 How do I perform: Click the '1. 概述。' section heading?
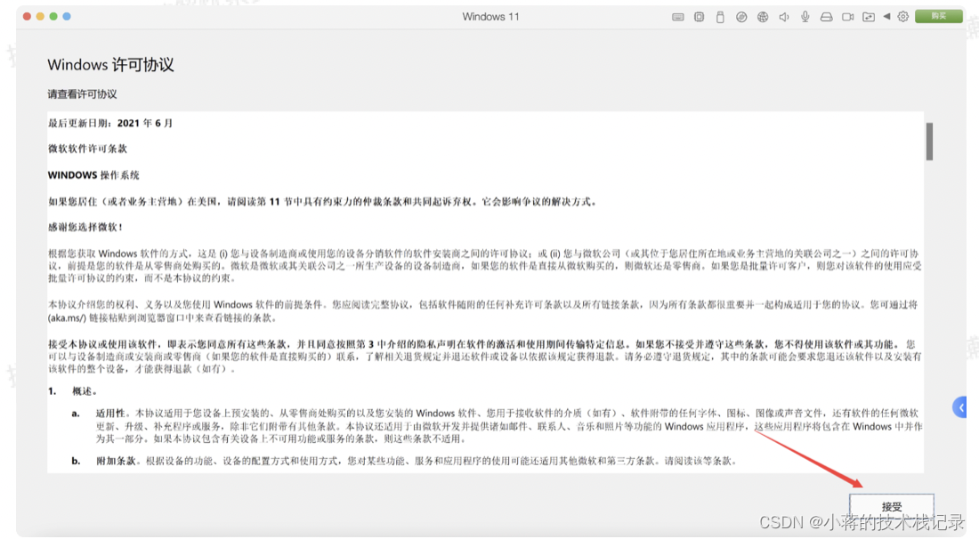click(x=73, y=391)
